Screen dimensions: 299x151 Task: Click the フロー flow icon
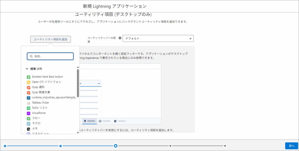tap(29, 118)
